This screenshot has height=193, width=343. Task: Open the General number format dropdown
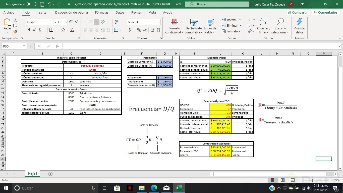(159, 22)
